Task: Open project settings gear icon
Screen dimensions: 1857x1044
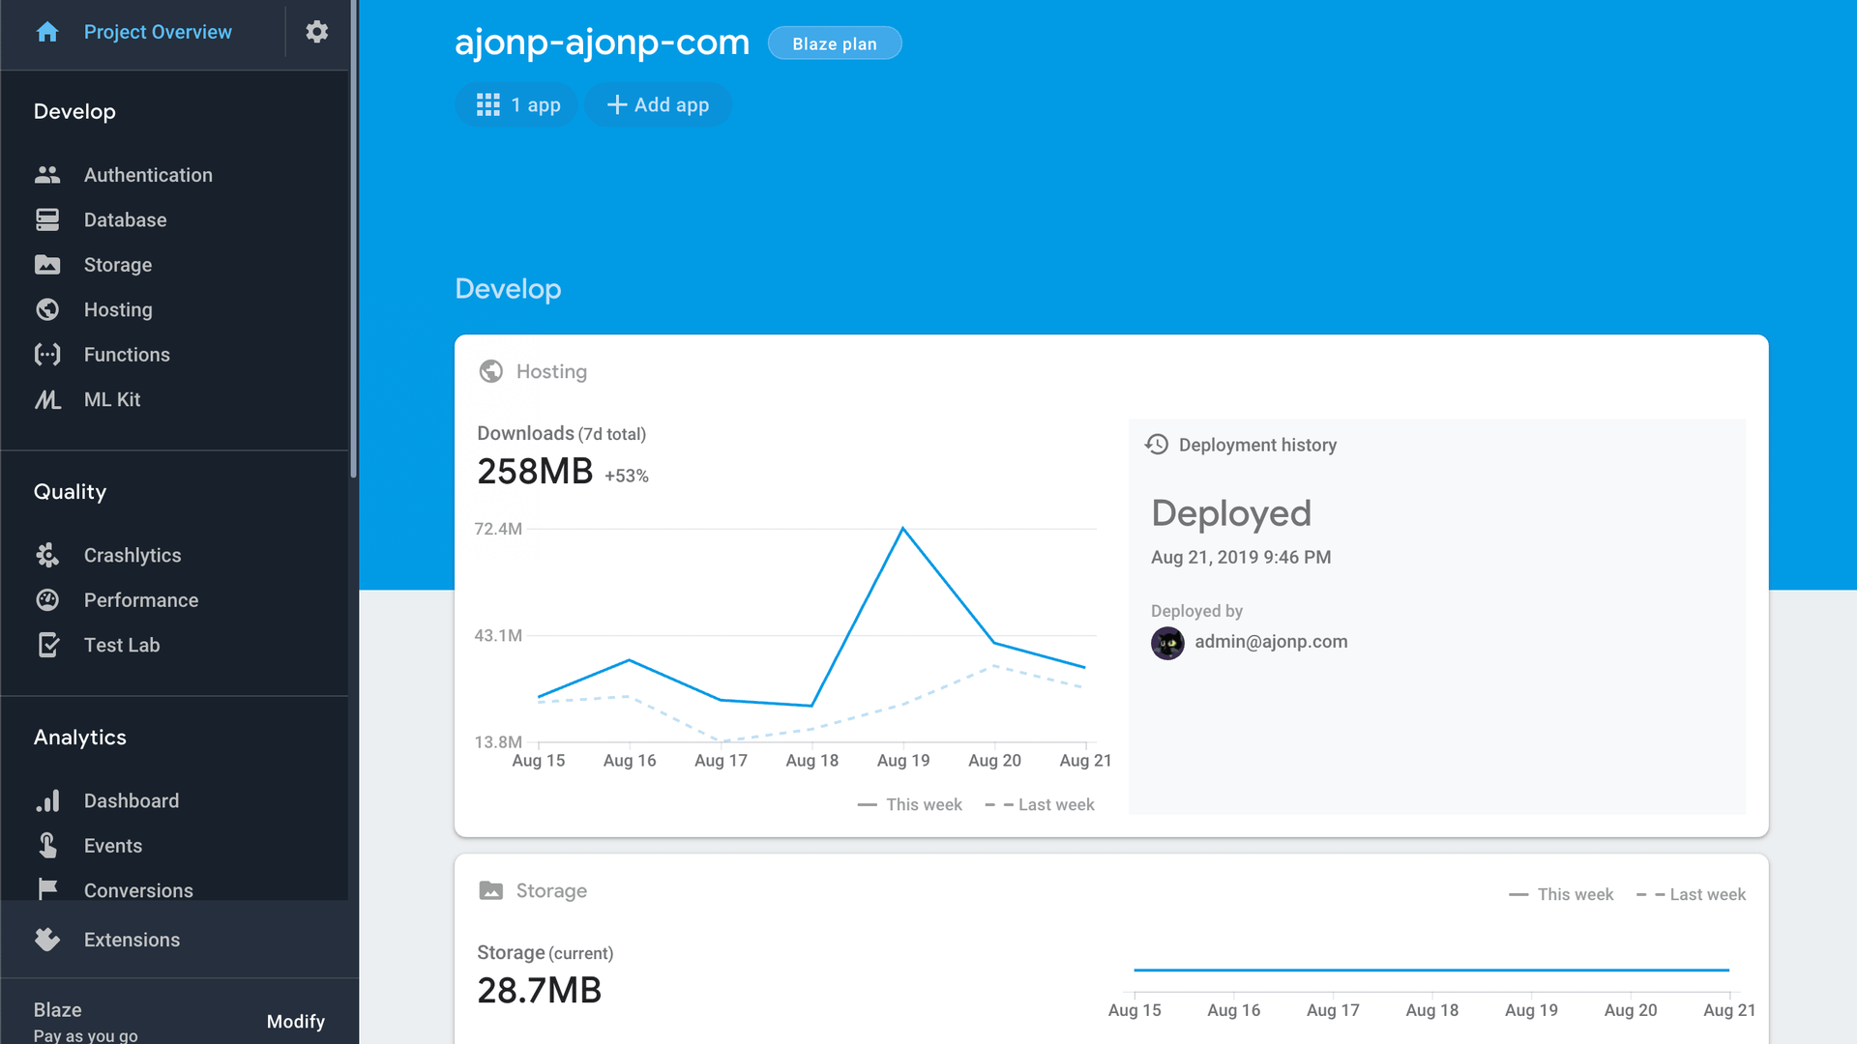Action: click(316, 32)
